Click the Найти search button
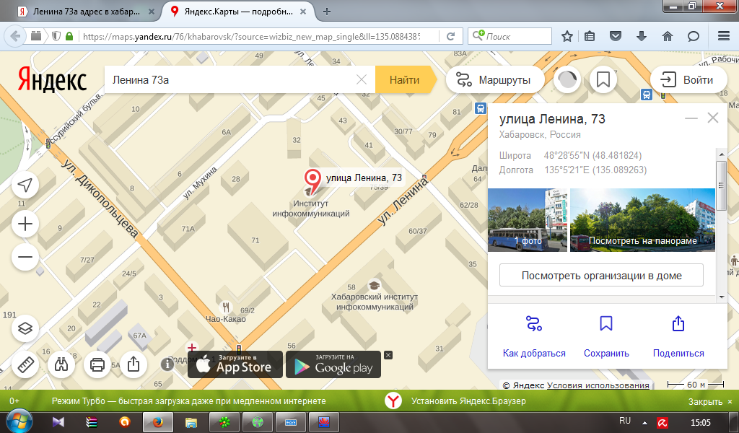 (404, 79)
